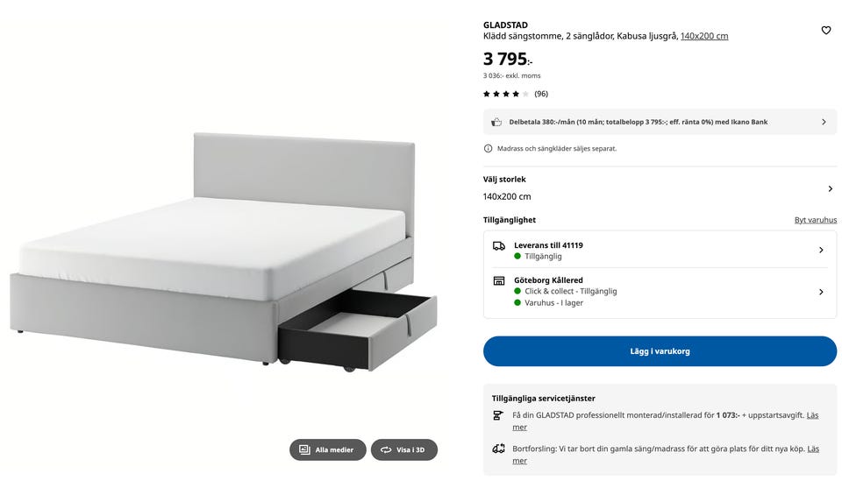This screenshot has width=842, height=488.
Task: Click the star rating icons
Action: pyautogui.click(x=506, y=94)
